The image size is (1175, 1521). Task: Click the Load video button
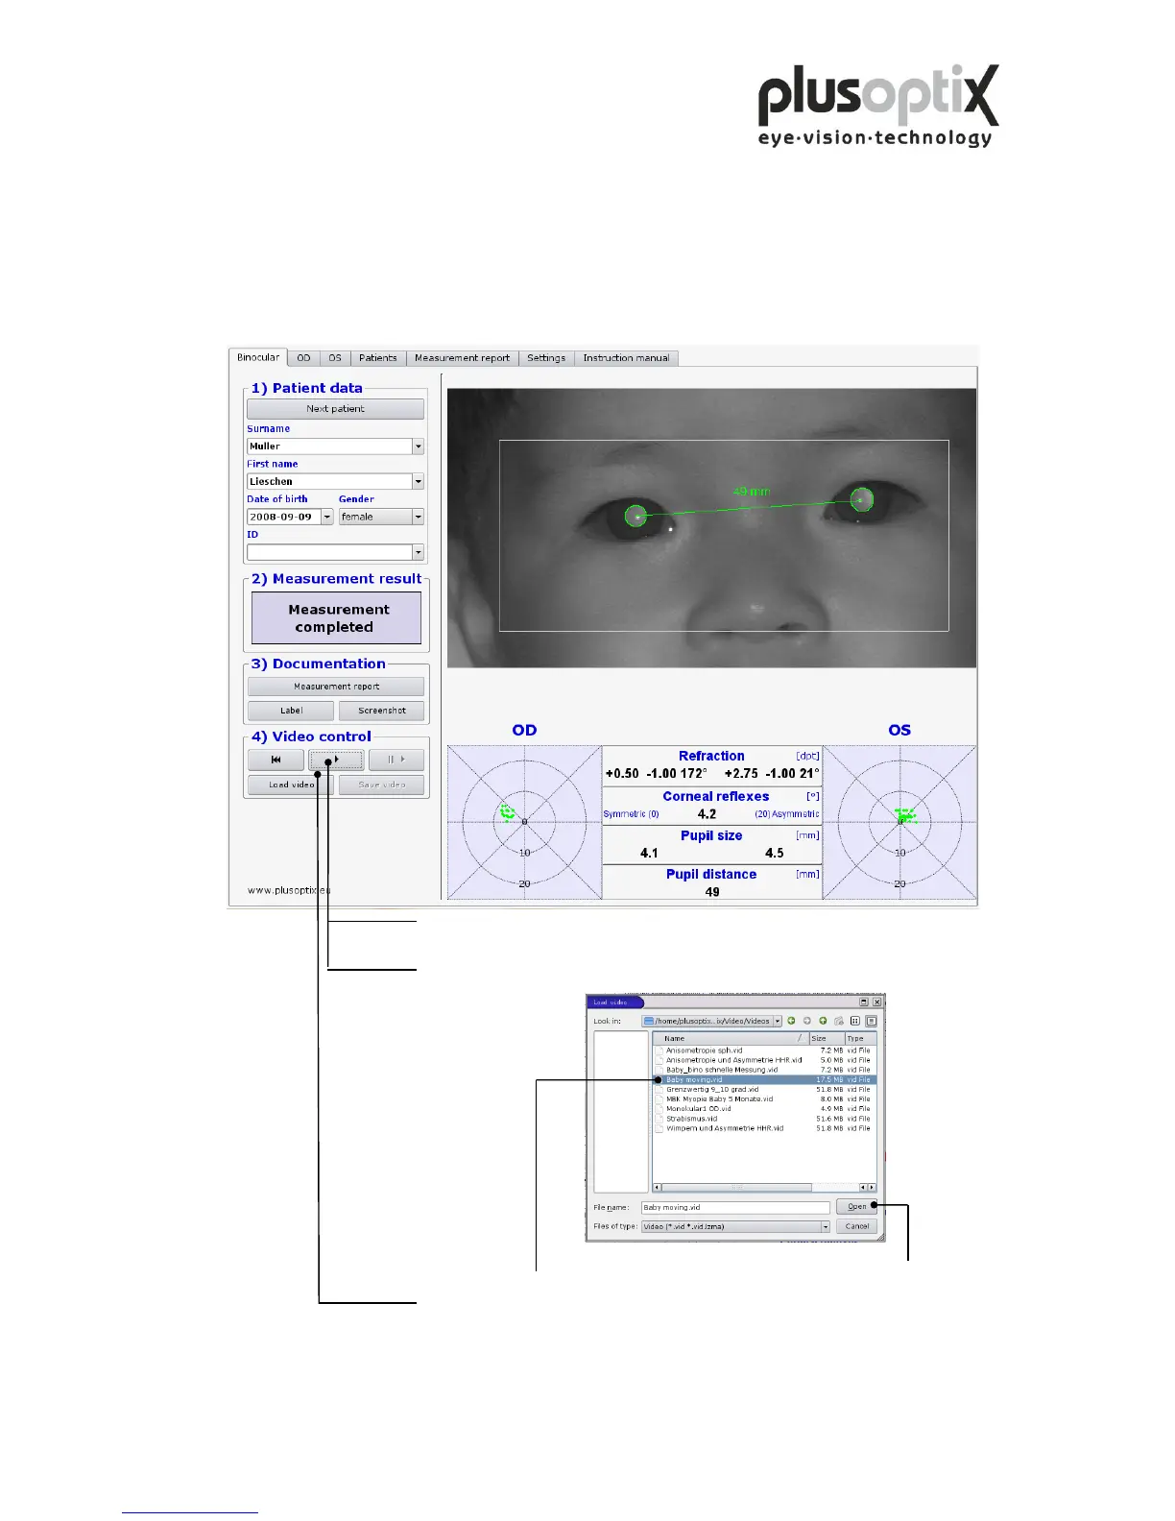click(x=291, y=785)
